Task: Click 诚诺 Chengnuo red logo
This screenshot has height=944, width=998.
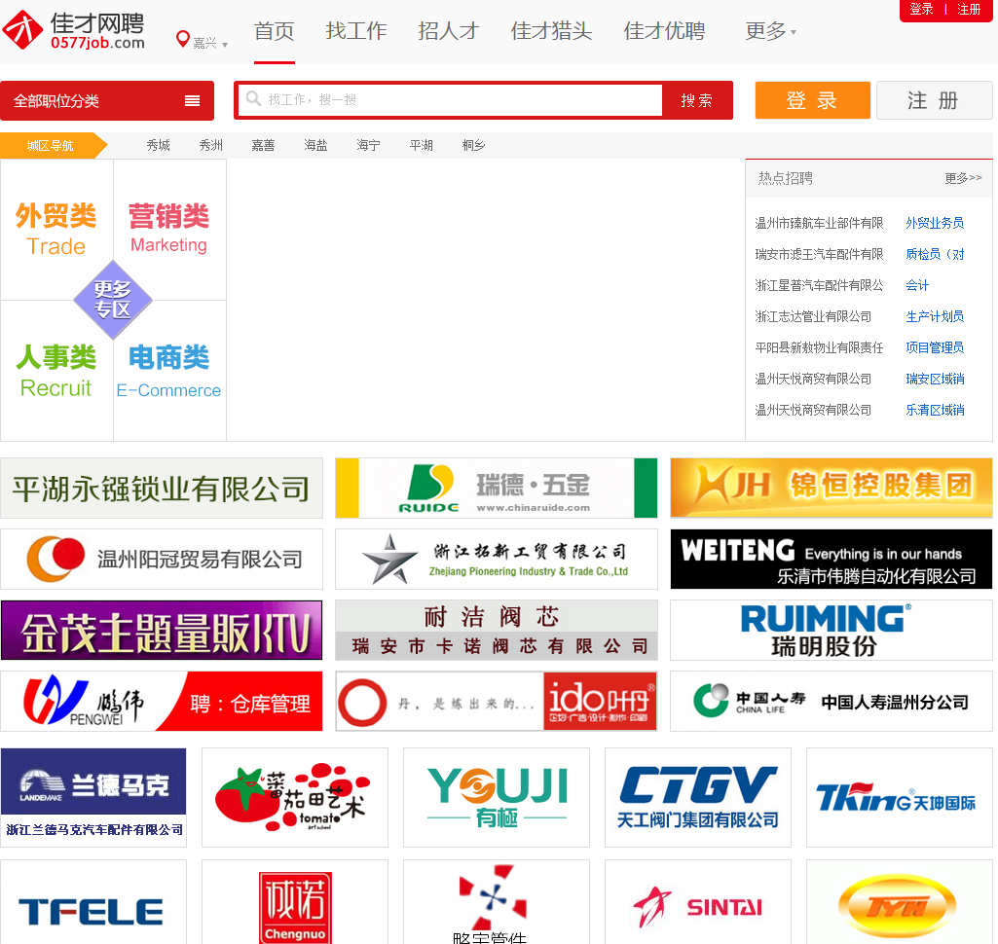Action: [295, 902]
